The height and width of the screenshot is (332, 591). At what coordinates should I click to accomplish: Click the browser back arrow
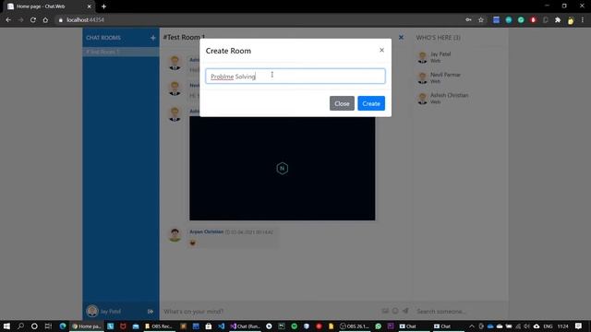pos(8,20)
